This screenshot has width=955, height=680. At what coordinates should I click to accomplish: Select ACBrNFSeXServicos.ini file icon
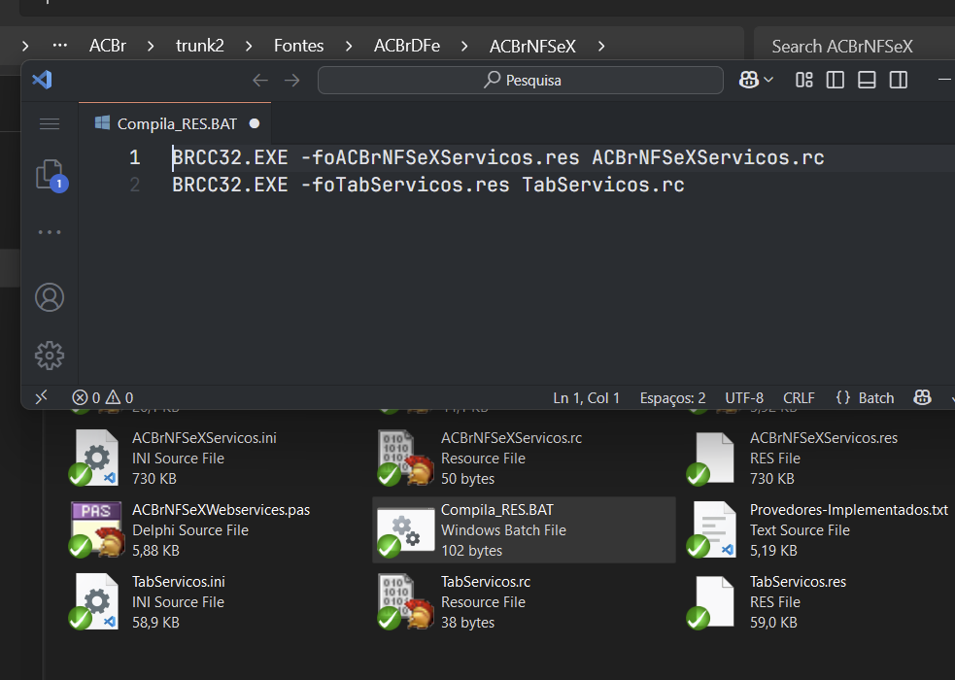[x=94, y=458]
